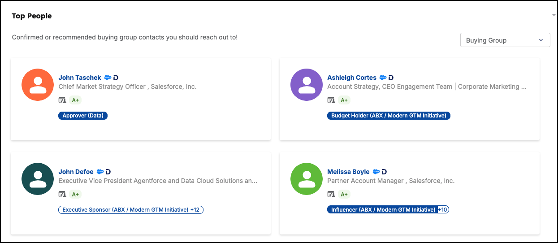Viewport: 558px width, 243px height.
Task: Click the D icon beside John Defoe
Action: (108, 172)
